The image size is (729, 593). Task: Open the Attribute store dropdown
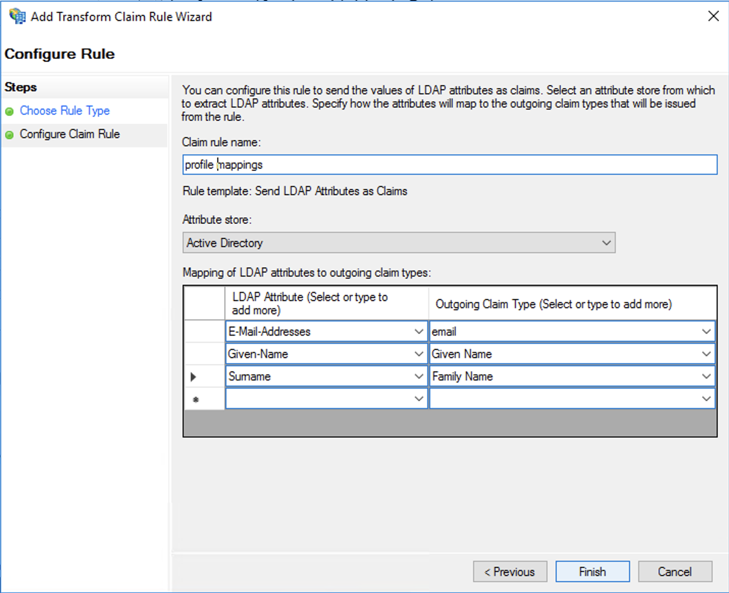click(x=606, y=242)
